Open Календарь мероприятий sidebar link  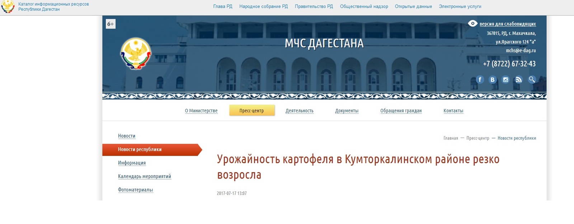[x=145, y=176]
